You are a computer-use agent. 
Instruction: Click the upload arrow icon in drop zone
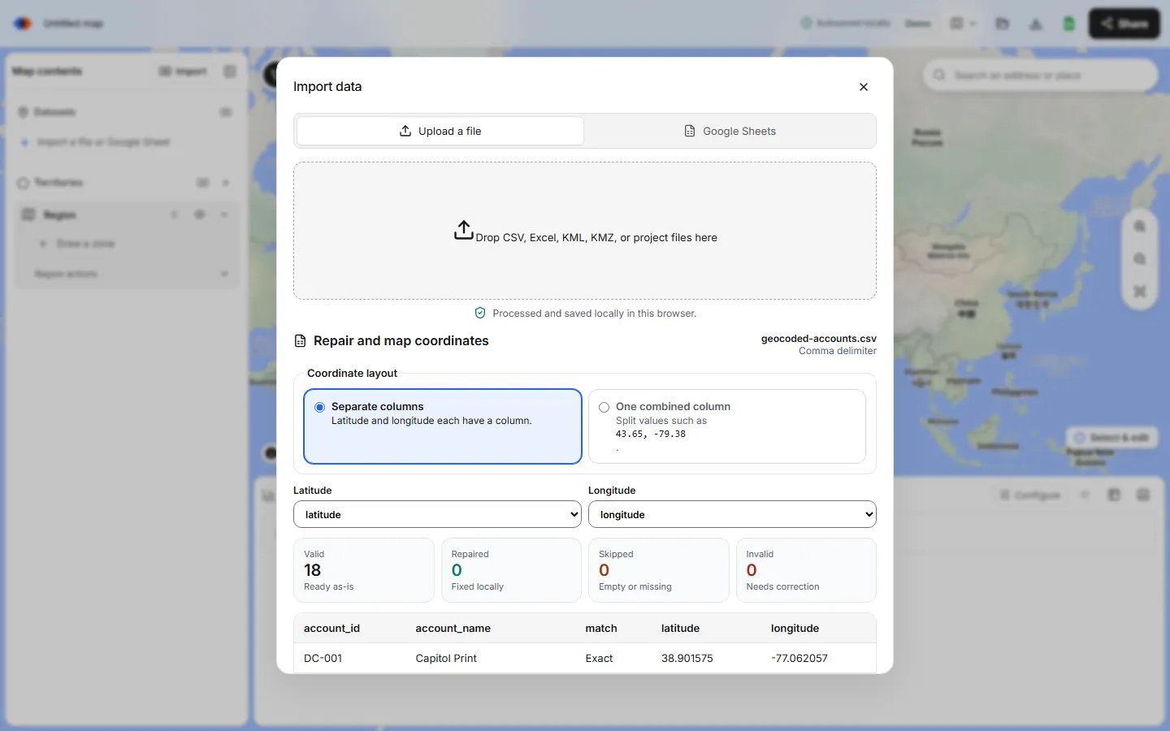pos(463,230)
